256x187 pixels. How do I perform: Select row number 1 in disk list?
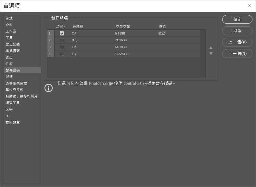tap(51, 33)
